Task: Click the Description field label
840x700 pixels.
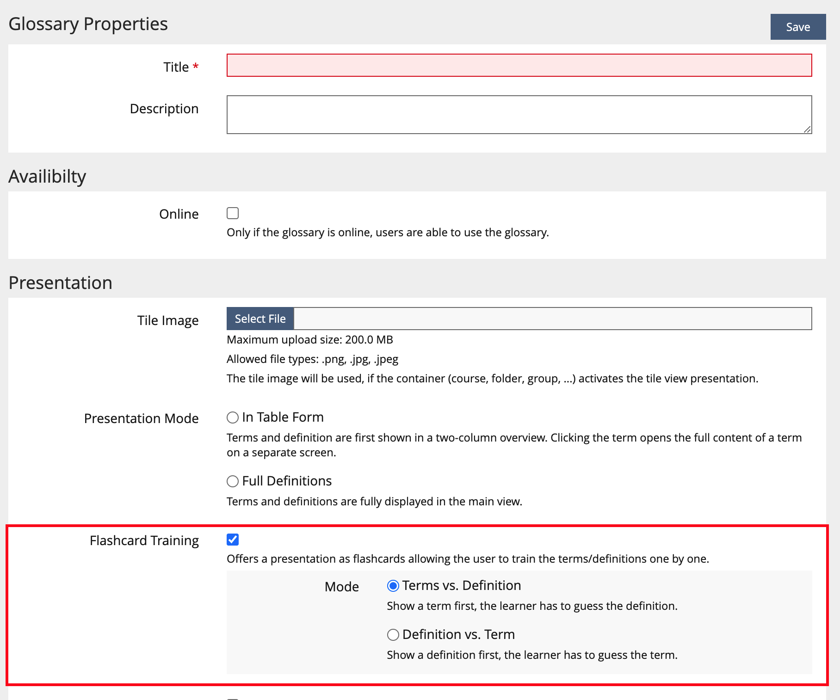Action: point(164,109)
